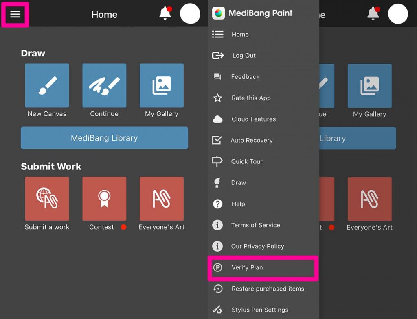417x319 pixels.
Task: Open the hamburger menu on left Home screen
Action: 15,14
